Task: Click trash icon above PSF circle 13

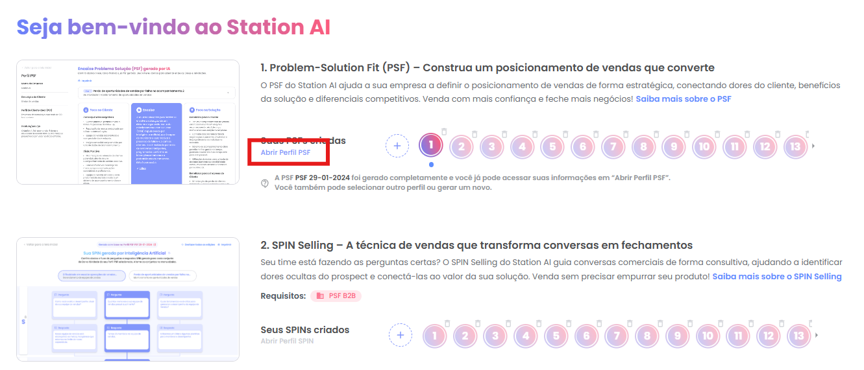Action: tap(809, 132)
